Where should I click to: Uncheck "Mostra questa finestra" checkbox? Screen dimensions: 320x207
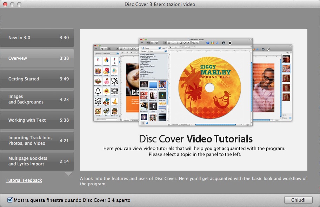point(10,200)
